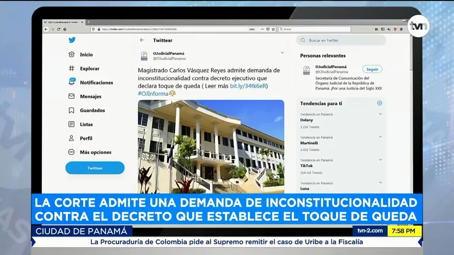This screenshot has width=454, height=255.
Task: Open trends settings gear icon
Action: click(380, 103)
